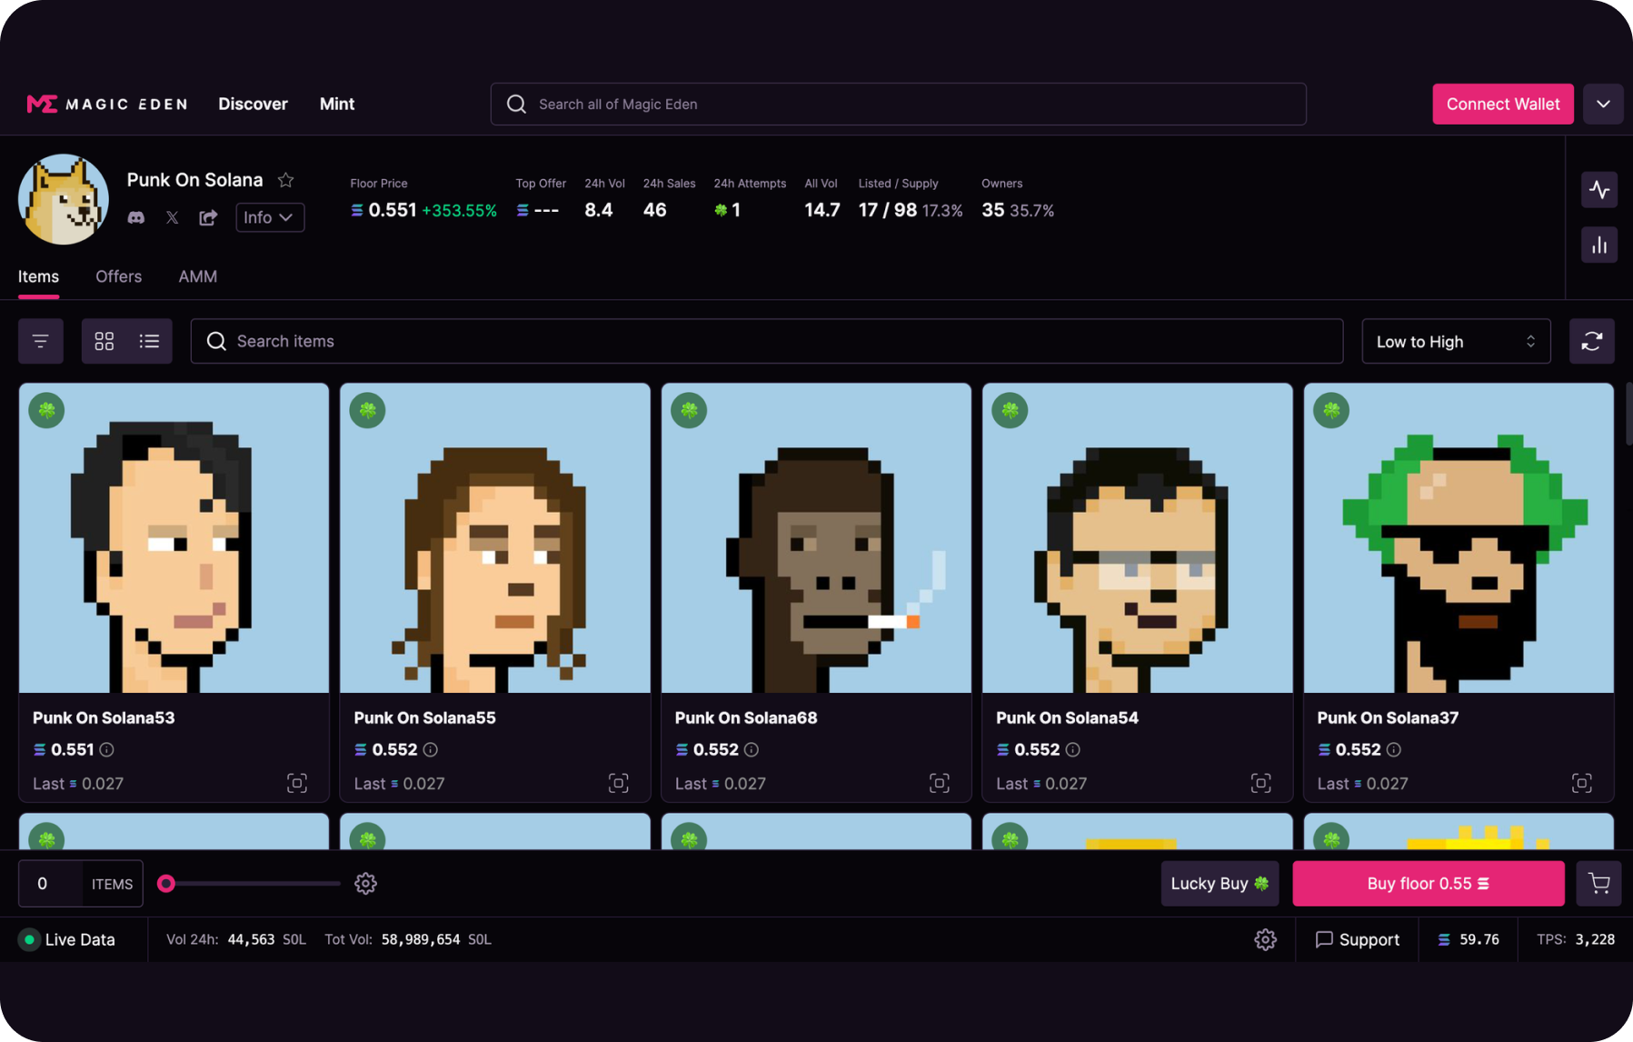Select grid view layout
Screen dimensions: 1633x1042
coord(105,341)
